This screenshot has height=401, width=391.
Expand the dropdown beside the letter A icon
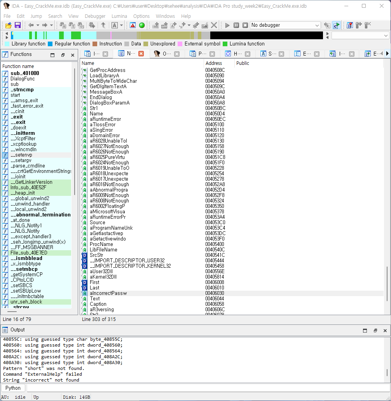(x=122, y=25)
